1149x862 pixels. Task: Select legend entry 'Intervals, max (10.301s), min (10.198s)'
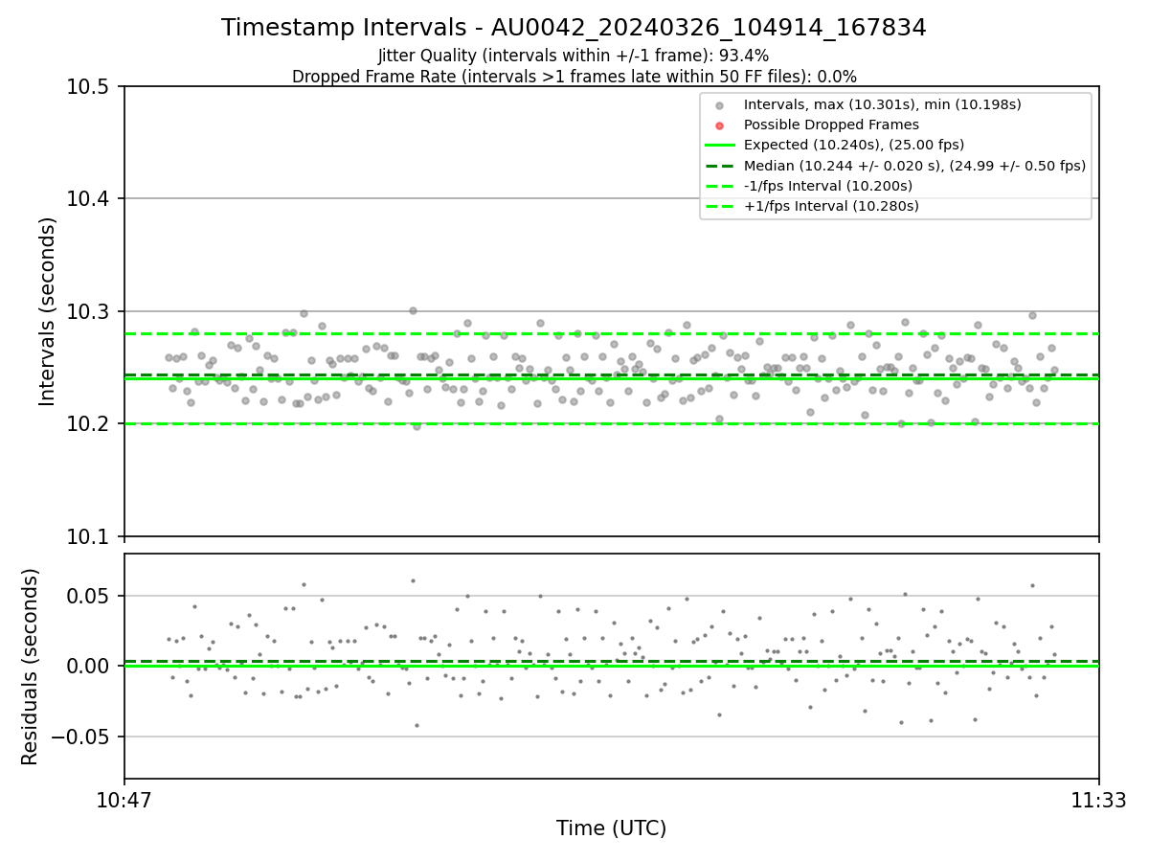coord(882,104)
